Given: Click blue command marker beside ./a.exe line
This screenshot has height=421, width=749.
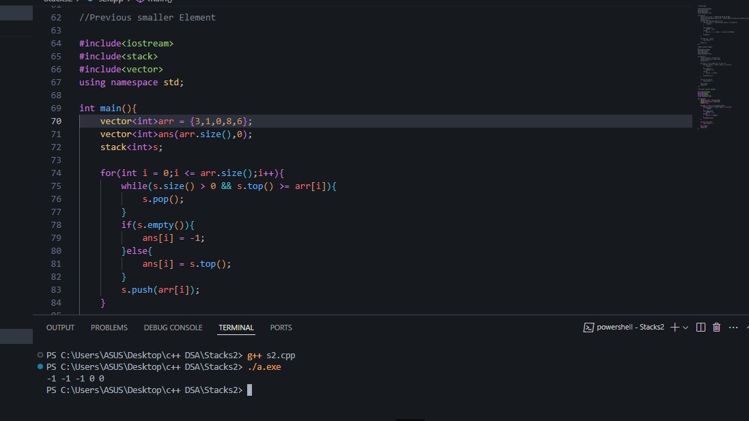Looking at the screenshot, I should click(40, 366).
